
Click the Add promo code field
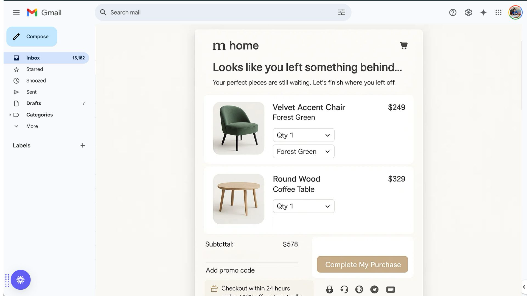pos(252,270)
